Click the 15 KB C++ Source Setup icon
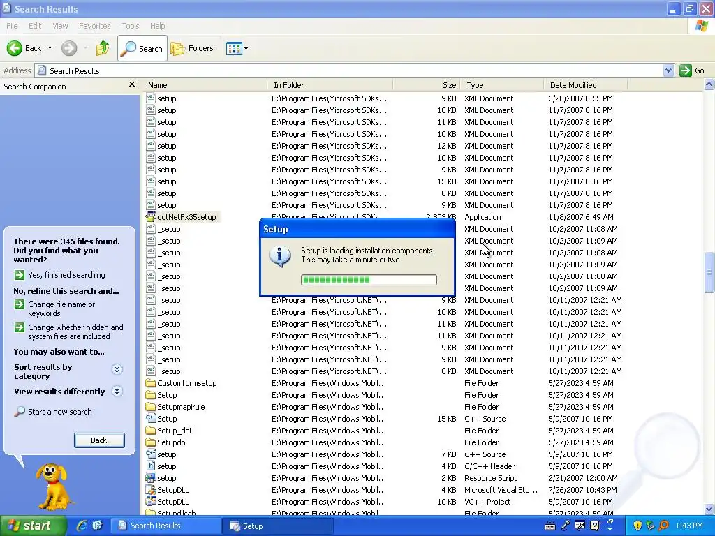Image resolution: width=715 pixels, height=536 pixels. click(x=151, y=419)
